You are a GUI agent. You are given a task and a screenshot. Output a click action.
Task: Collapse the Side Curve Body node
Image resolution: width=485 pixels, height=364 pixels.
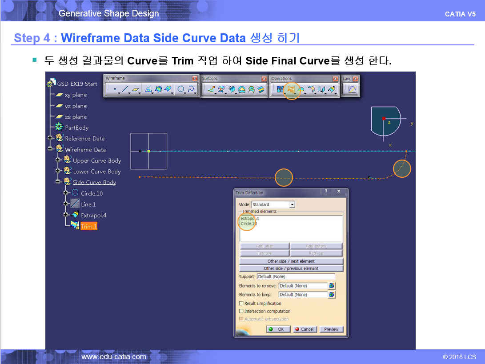(58, 182)
